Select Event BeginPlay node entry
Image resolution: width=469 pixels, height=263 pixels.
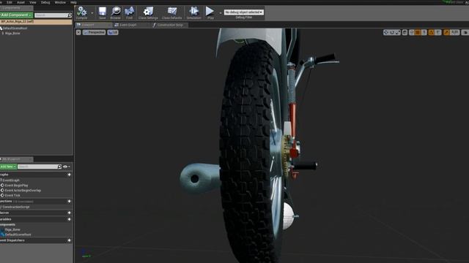pyautogui.click(x=16, y=186)
